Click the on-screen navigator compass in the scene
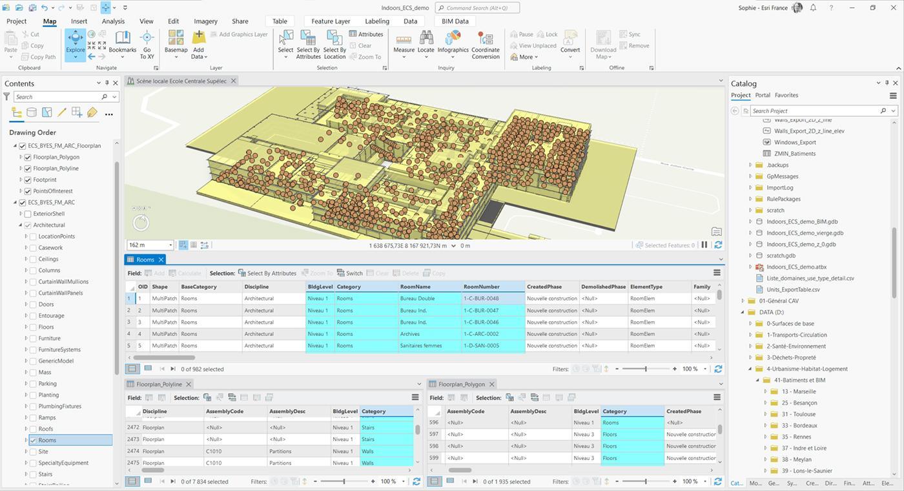 [141, 223]
